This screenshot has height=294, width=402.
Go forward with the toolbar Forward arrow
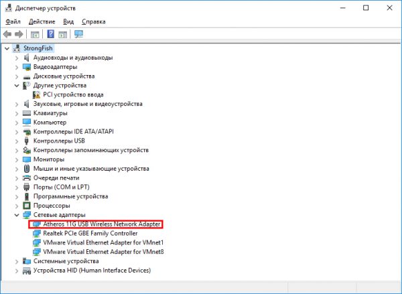point(19,34)
